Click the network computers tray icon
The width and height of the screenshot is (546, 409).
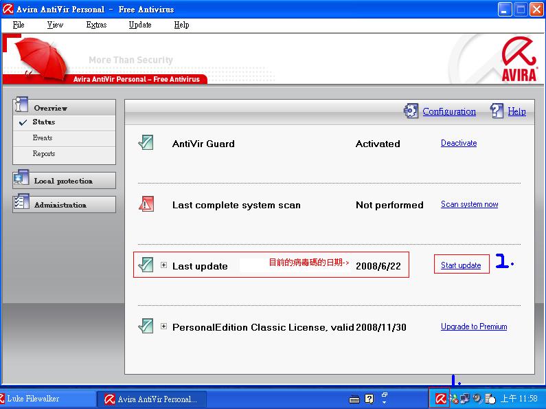pyautogui.click(x=464, y=398)
